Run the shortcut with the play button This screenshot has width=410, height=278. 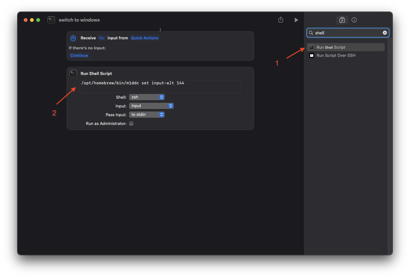(x=296, y=20)
